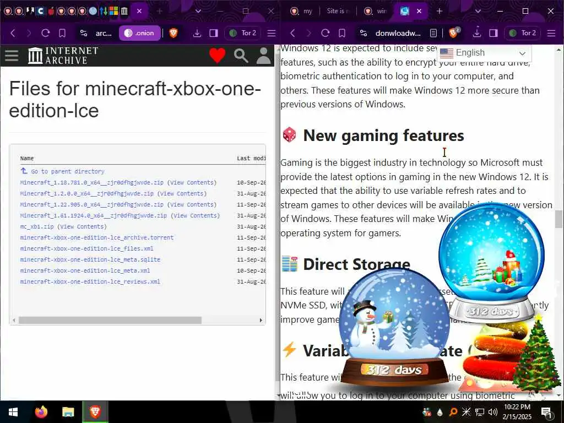This screenshot has height=423, width=564.
Task: Open the main menu of right Brave window
Action: (x=551, y=33)
